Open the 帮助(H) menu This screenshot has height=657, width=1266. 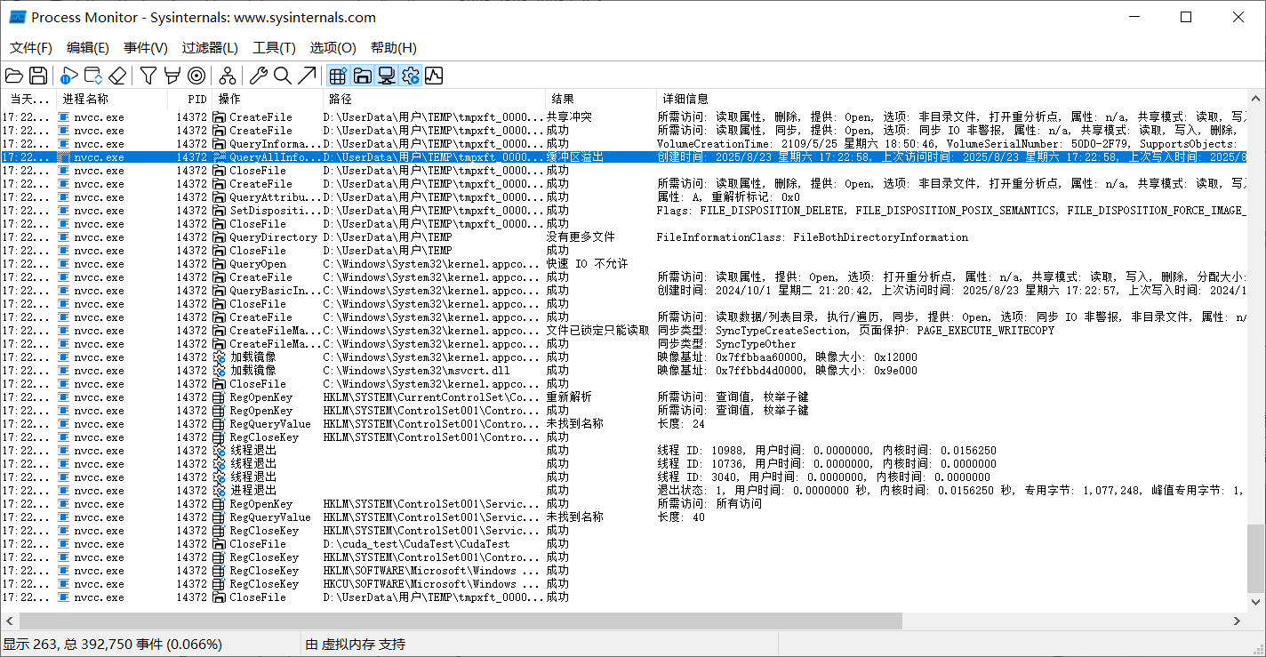point(394,47)
